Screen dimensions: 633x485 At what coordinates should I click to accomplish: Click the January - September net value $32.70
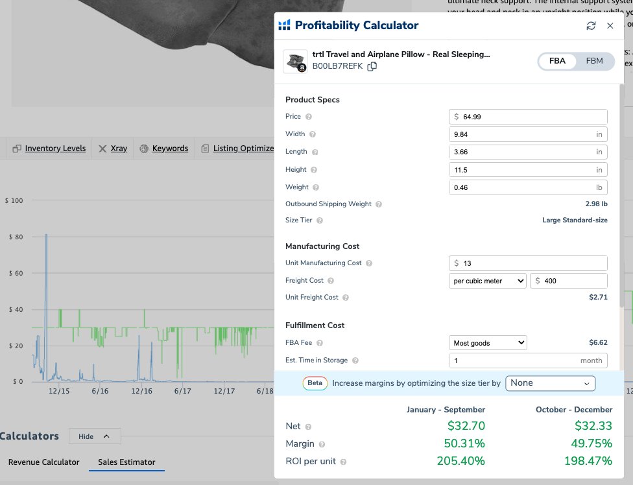pyautogui.click(x=466, y=426)
